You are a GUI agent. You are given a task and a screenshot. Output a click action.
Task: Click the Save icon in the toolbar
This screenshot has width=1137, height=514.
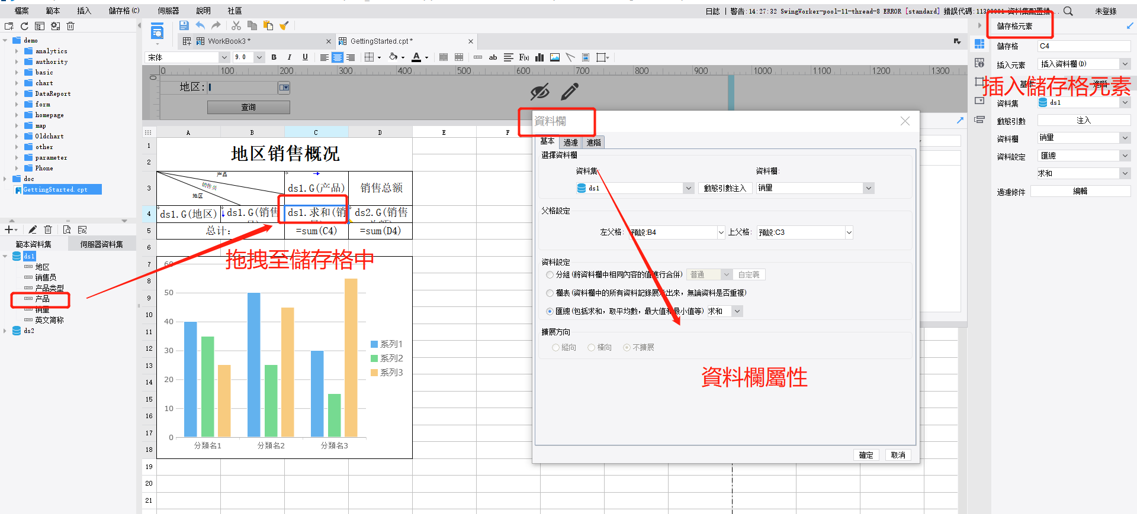pos(184,25)
